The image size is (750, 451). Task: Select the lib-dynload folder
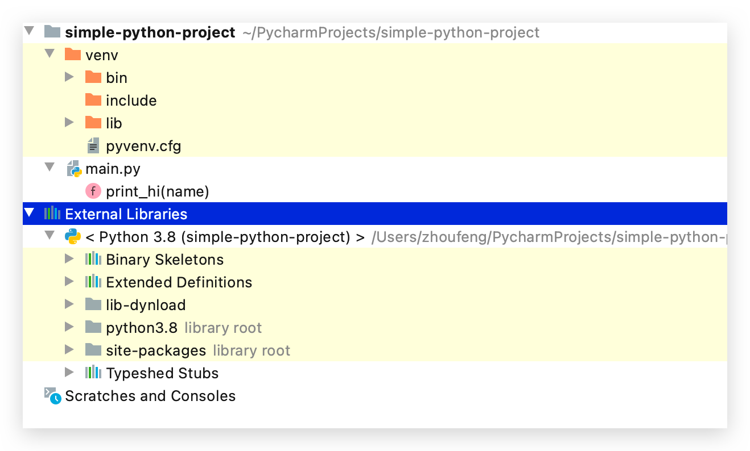(146, 304)
